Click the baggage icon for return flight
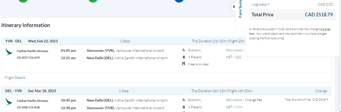341x112 pixels. coord(184,107)
